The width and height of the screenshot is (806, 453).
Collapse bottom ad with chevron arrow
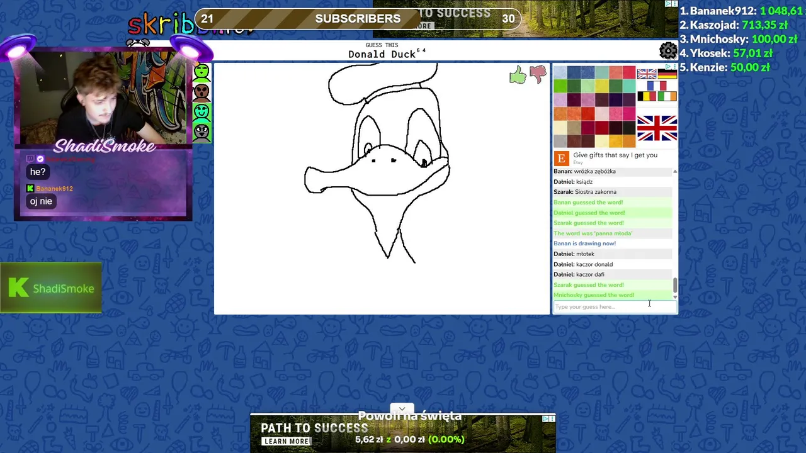402,409
